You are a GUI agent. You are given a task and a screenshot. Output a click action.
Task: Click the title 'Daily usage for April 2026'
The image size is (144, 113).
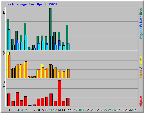pyautogui.click(x=31, y=4)
